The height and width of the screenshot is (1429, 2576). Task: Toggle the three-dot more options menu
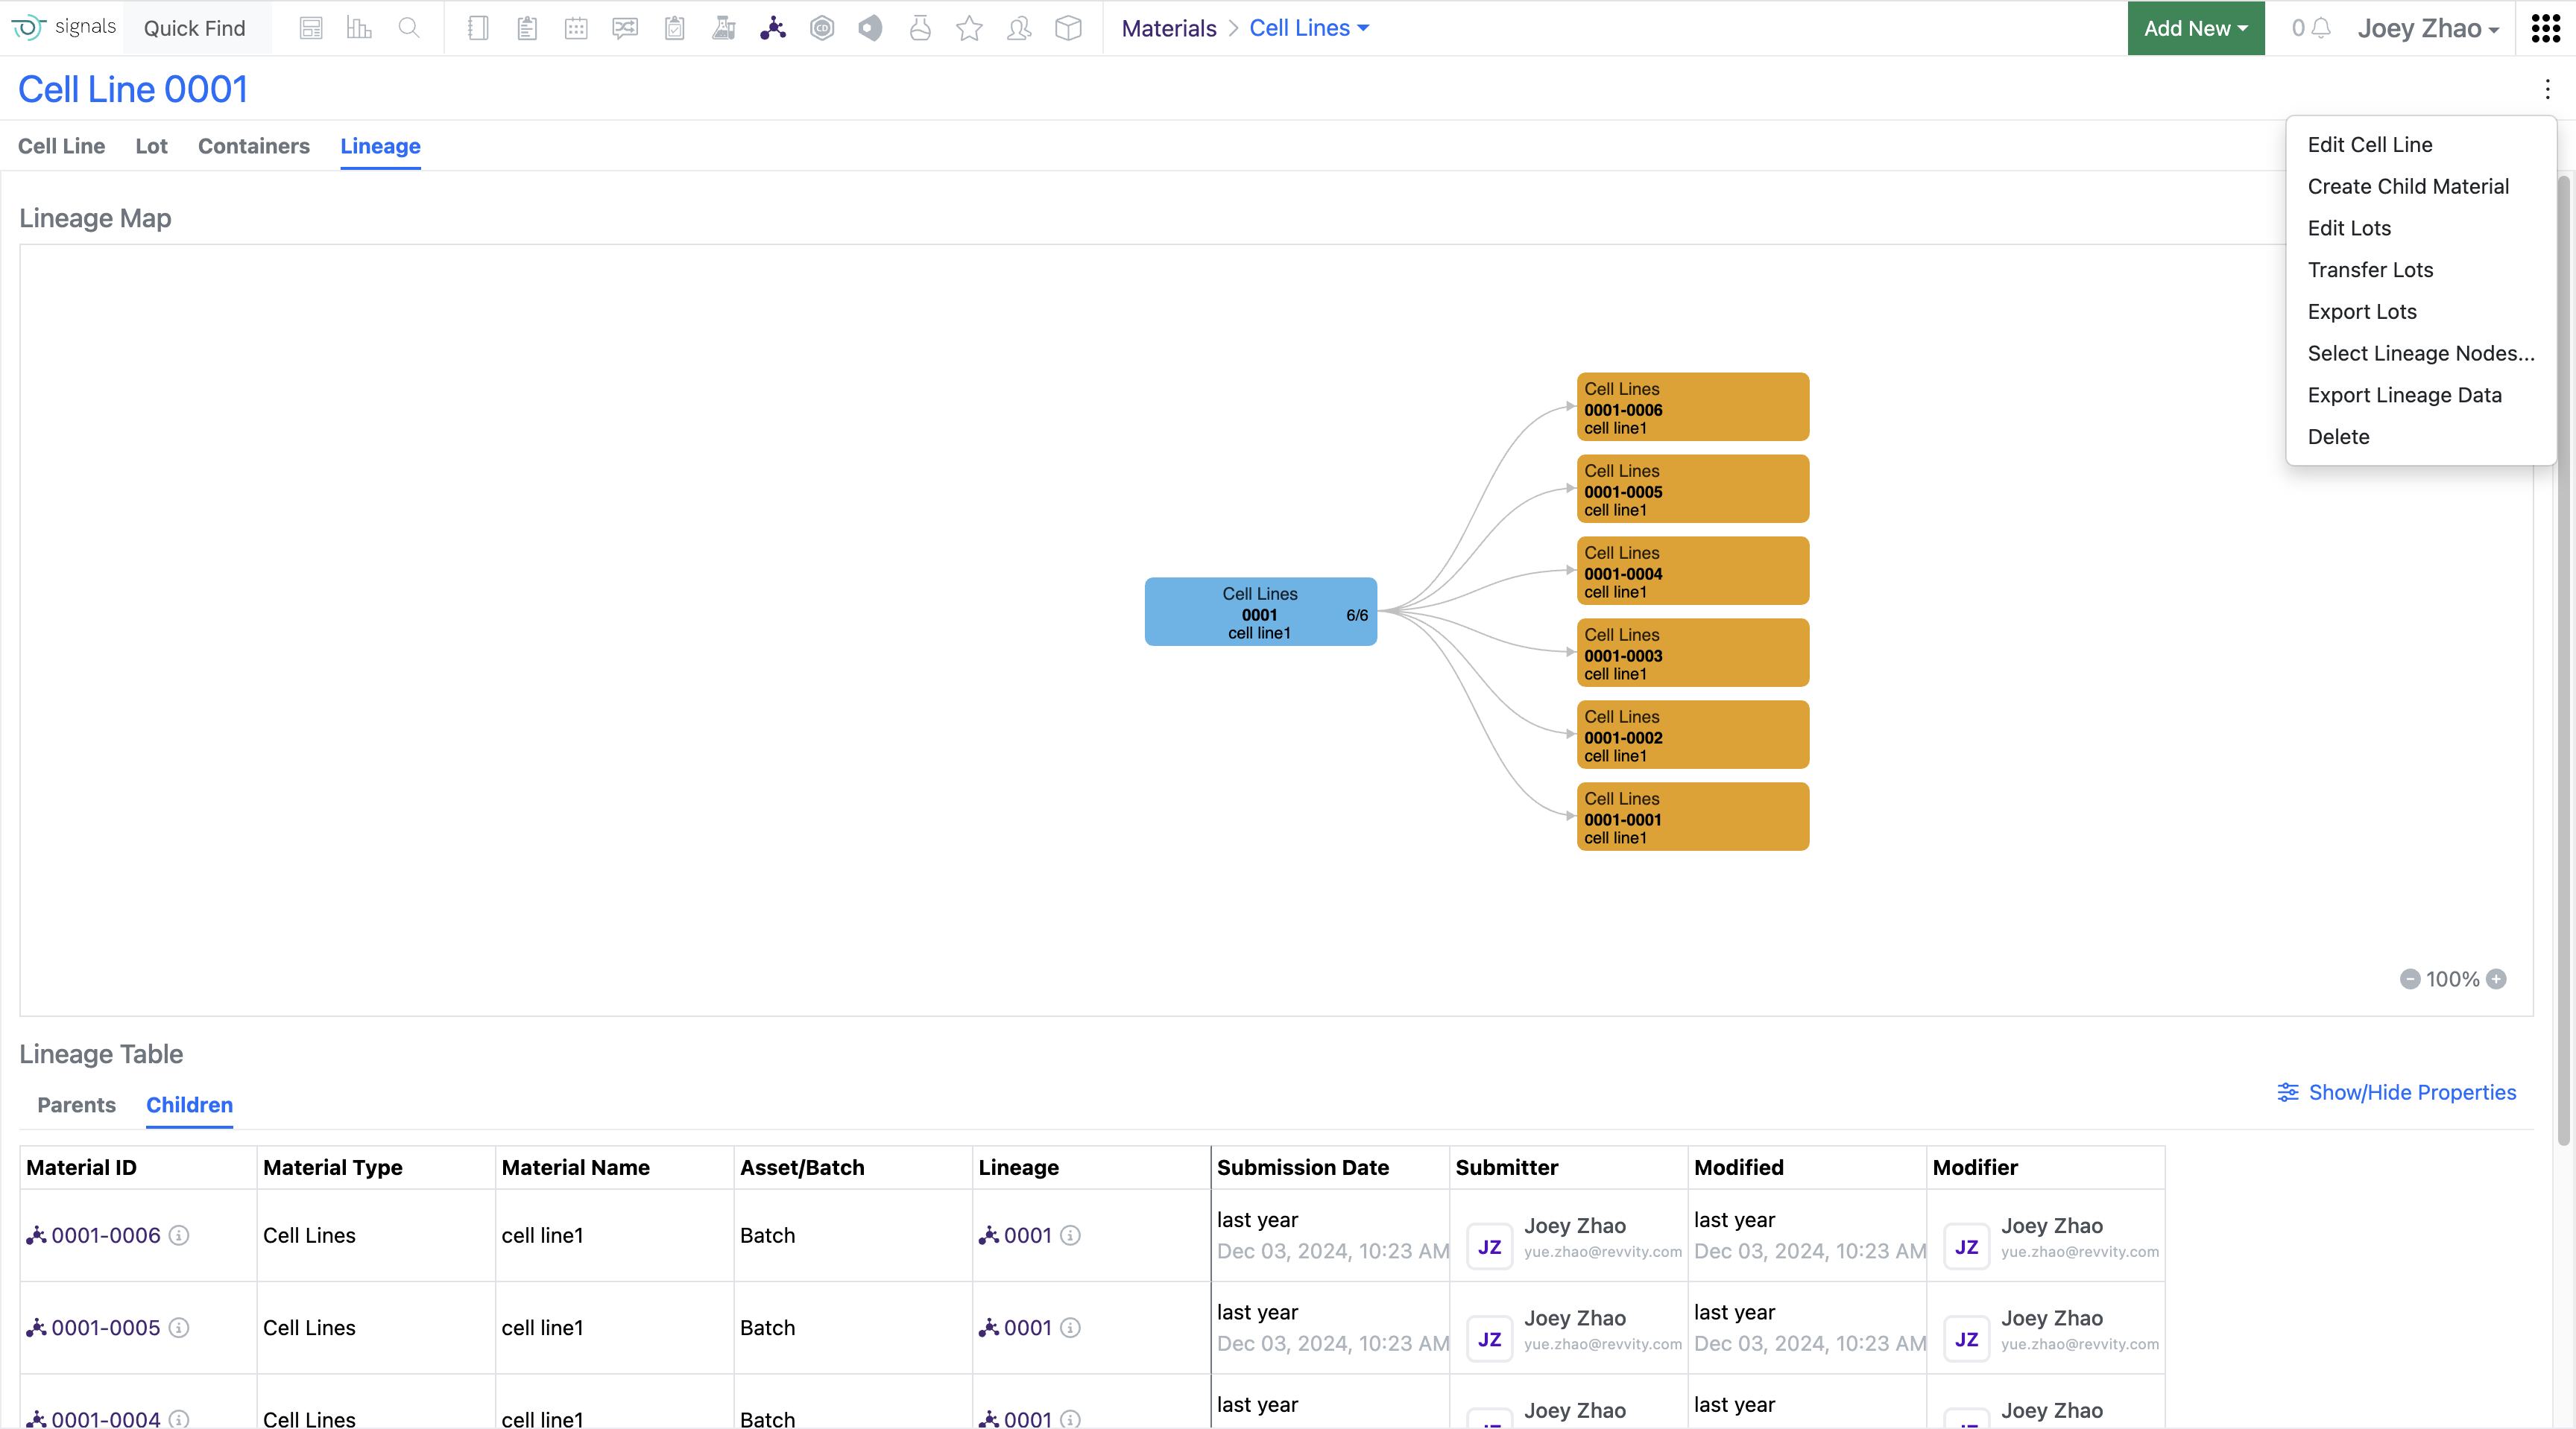tap(2547, 90)
